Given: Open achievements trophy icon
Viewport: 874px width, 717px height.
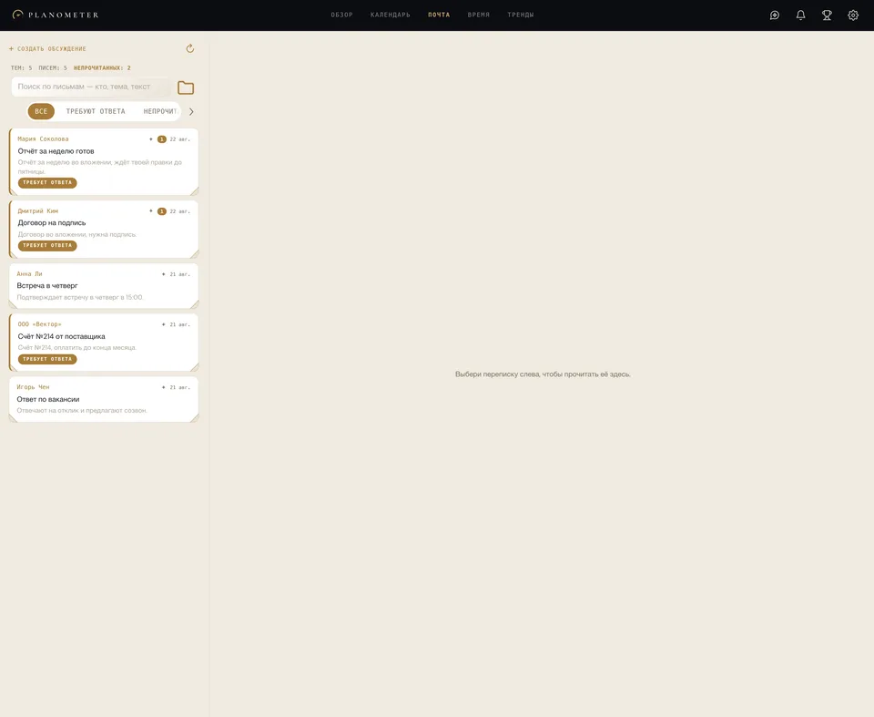Looking at the screenshot, I should point(827,15).
